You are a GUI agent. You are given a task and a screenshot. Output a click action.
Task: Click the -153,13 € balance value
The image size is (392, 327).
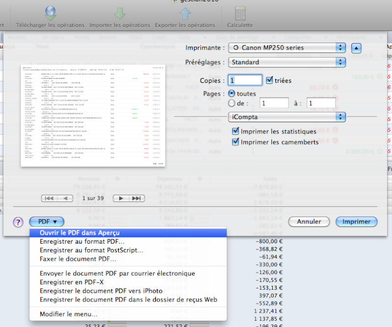(x=269, y=288)
